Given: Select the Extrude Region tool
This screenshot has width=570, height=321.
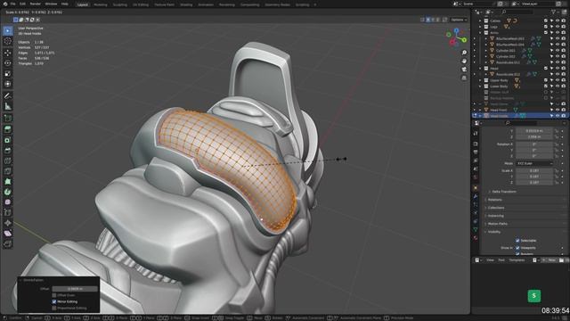Looking at the screenshot, I should coord(8,129).
